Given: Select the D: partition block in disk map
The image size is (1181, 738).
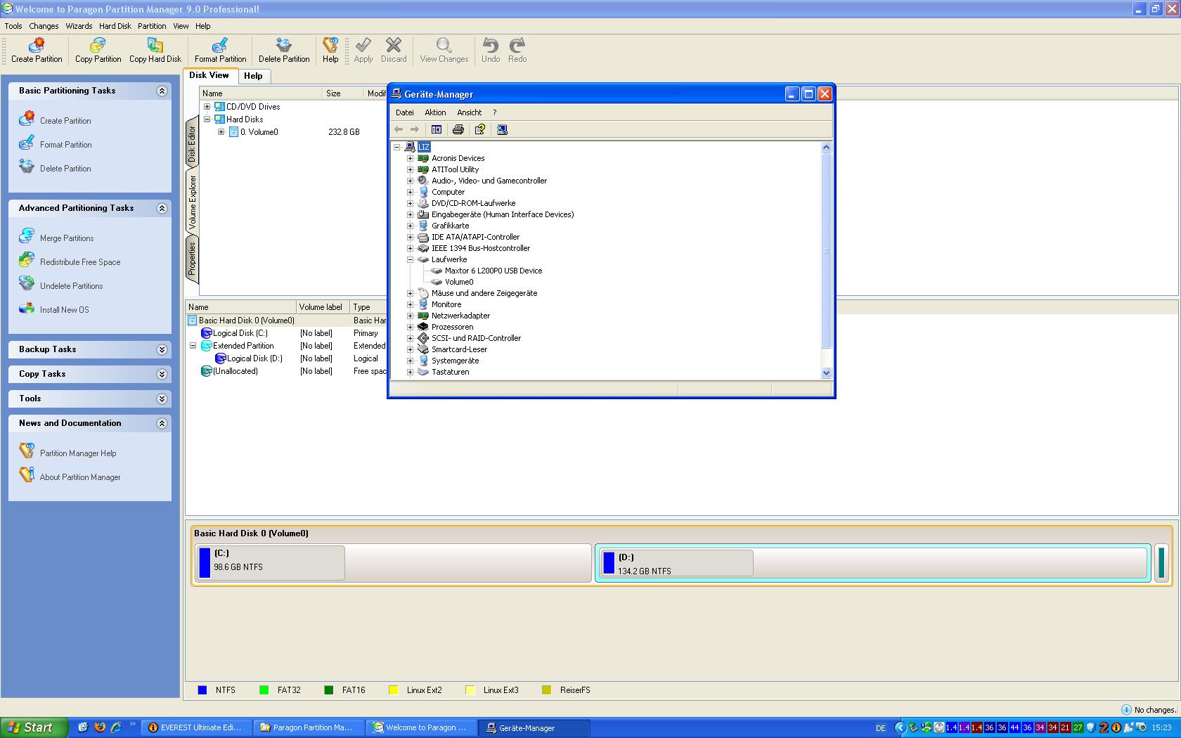Looking at the screenshot, I should click(x=872, y=563).
